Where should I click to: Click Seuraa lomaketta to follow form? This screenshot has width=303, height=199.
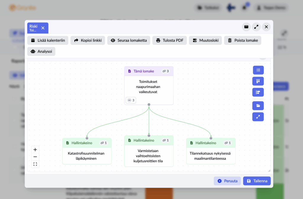129,40
